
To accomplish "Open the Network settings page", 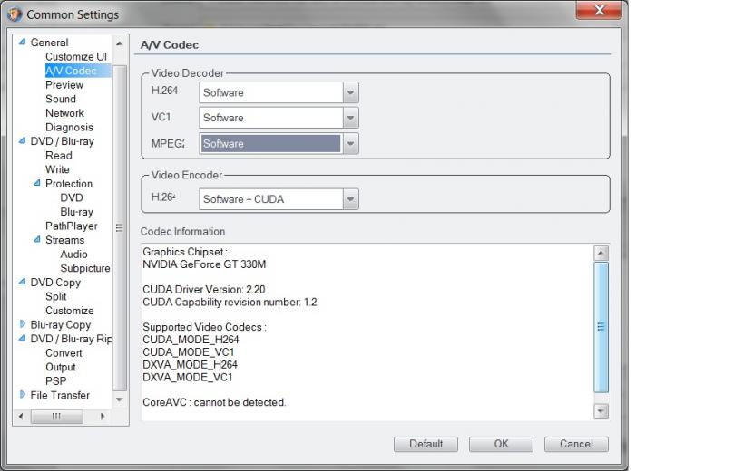I will click(x=64, y=113).
